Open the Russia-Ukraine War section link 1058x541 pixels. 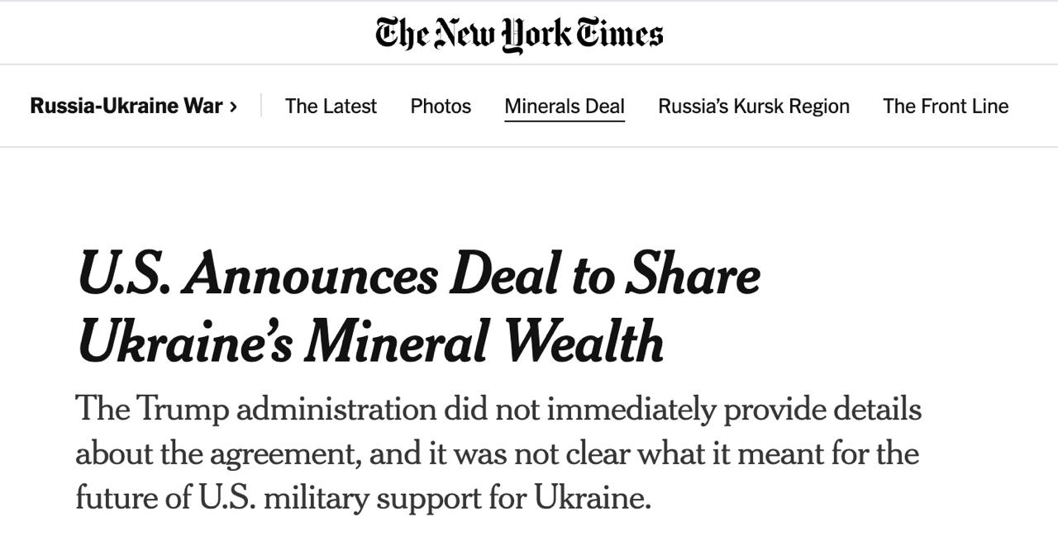(x=126, y=106)
